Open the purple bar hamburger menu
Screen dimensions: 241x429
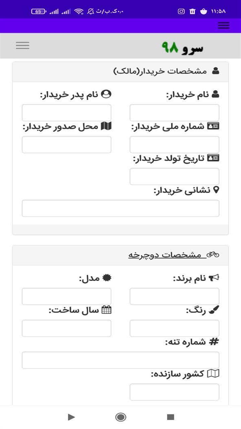[x=223, y=25]
